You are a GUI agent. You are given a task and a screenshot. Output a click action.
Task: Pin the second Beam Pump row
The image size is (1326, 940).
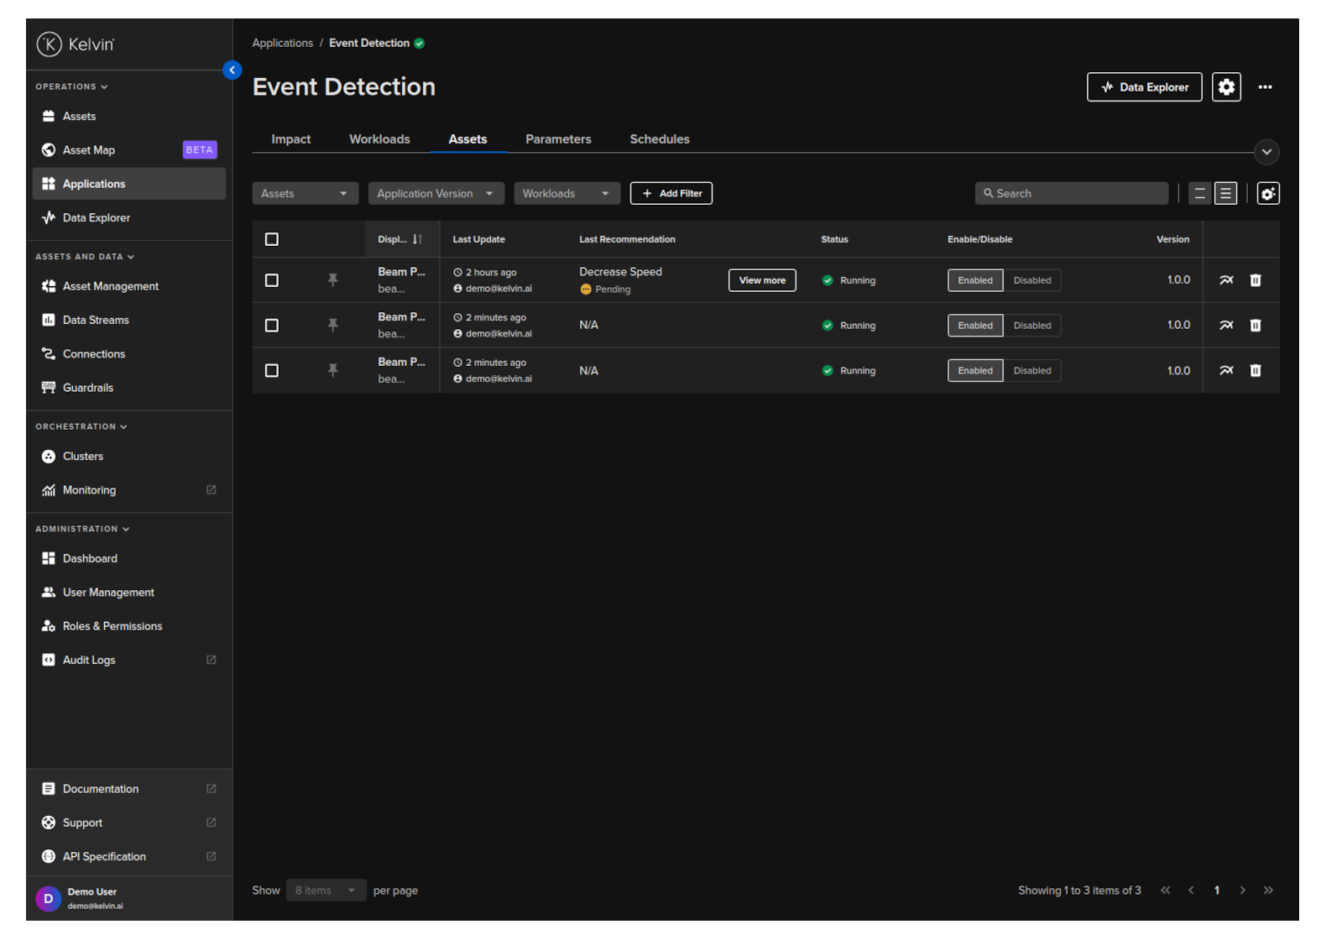pyautogui.click(x=333, y=326)
